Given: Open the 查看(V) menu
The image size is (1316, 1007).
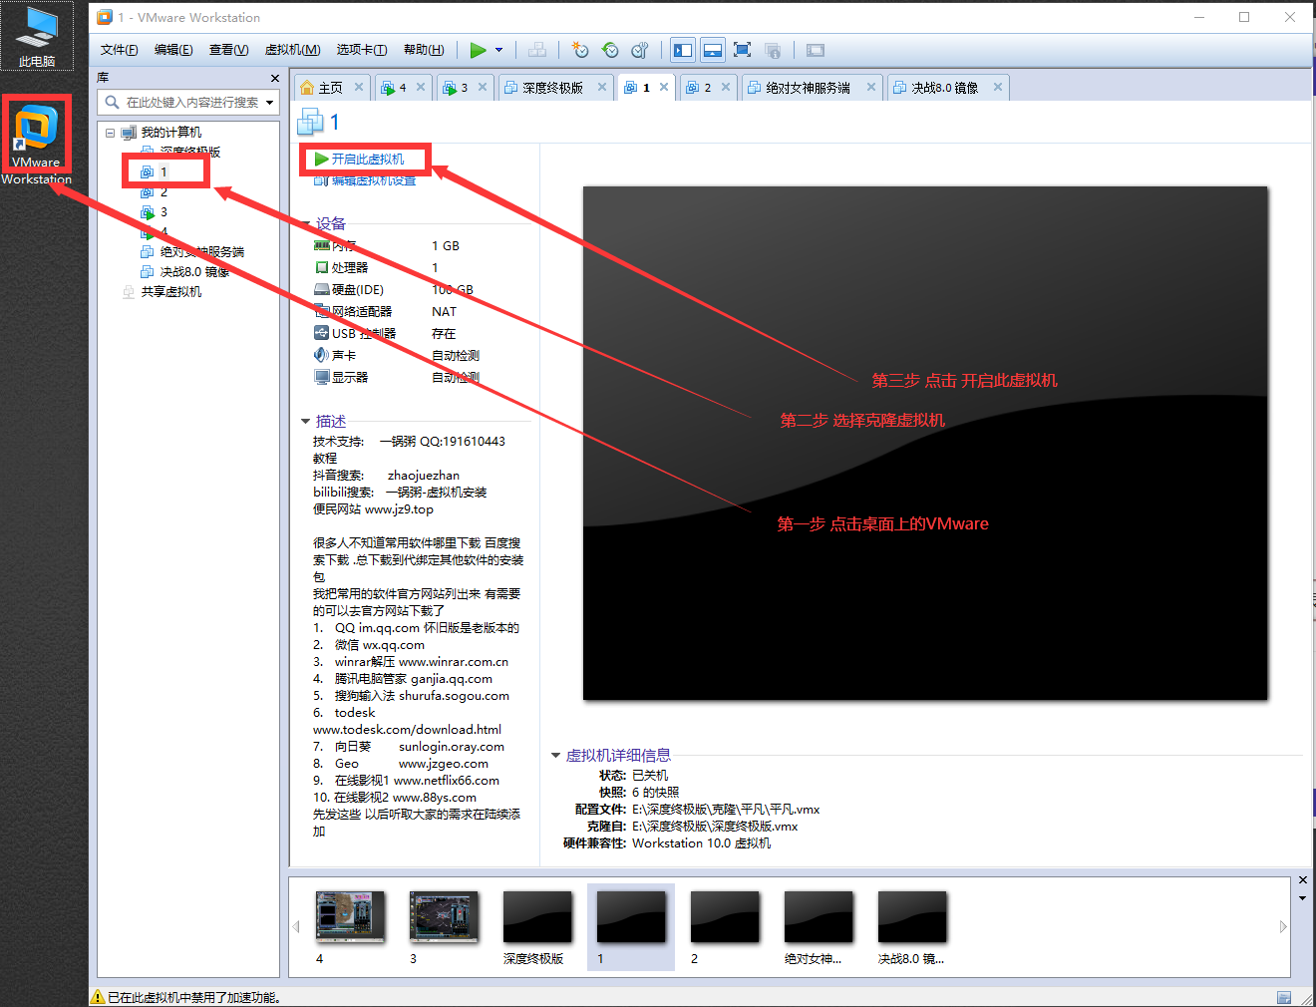Looking at the screenshot, I should [228, 50].
